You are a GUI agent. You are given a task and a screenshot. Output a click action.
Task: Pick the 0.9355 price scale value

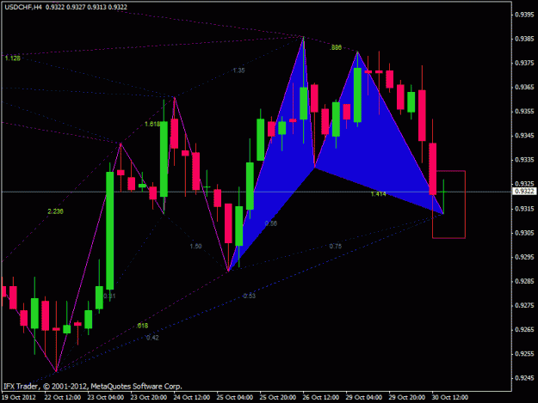pos(524,112)
